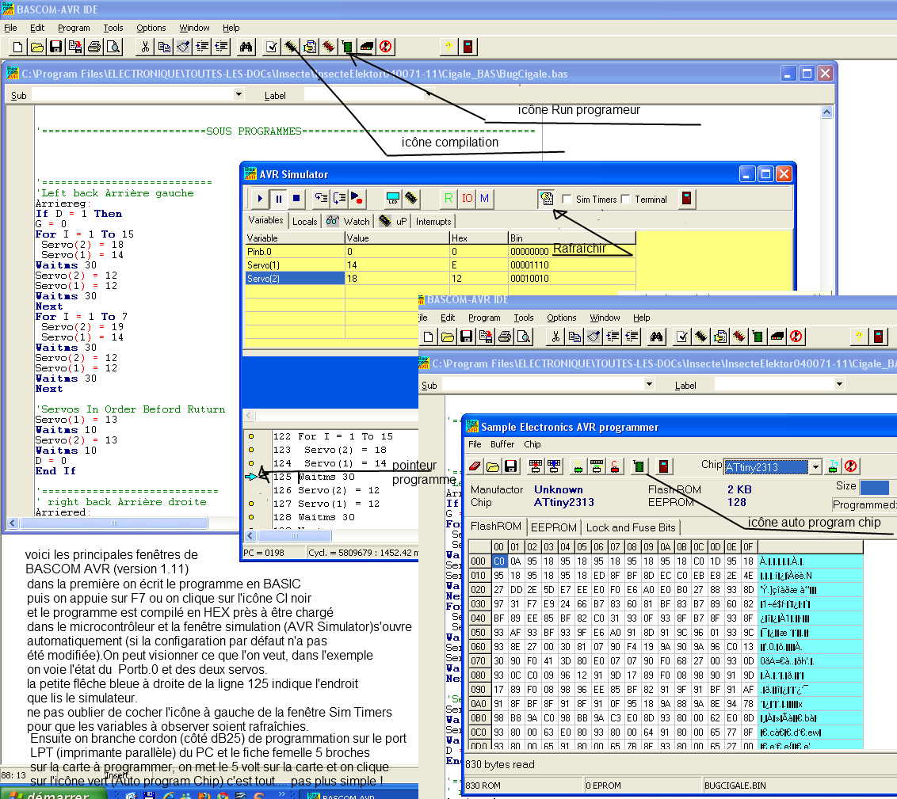
Task: Open memory view with the blue M button
Action: (x=484, y=199)
